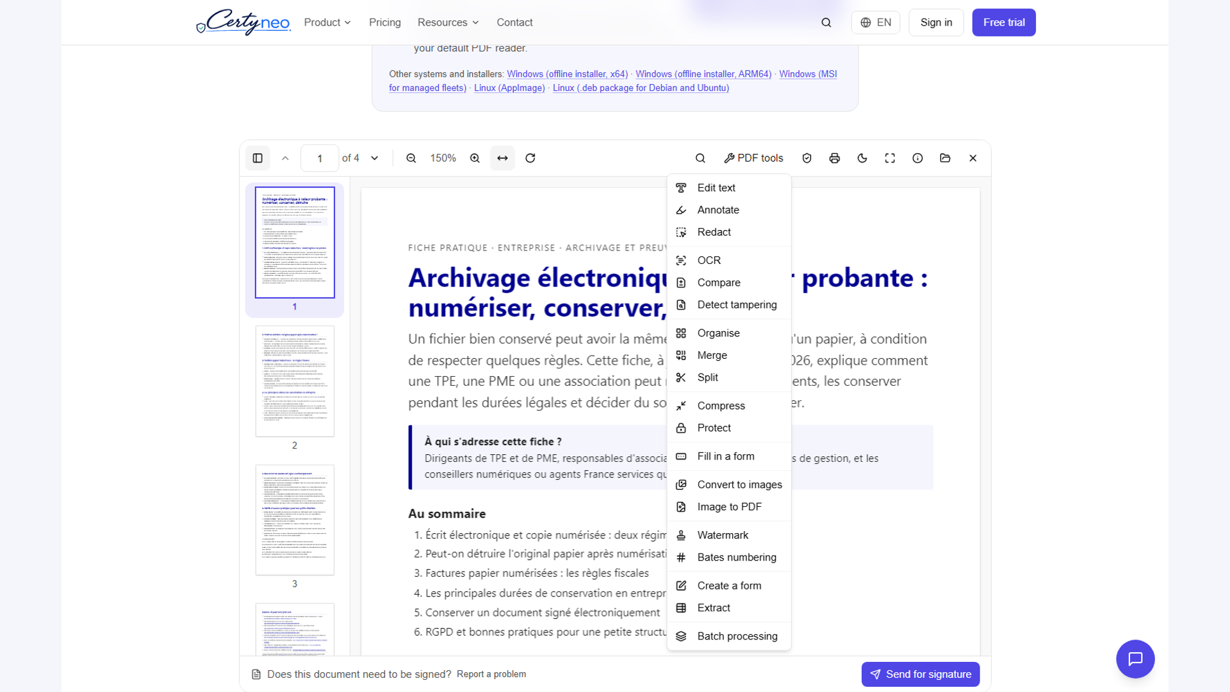Click the Free trial button

click(1004, 22)
